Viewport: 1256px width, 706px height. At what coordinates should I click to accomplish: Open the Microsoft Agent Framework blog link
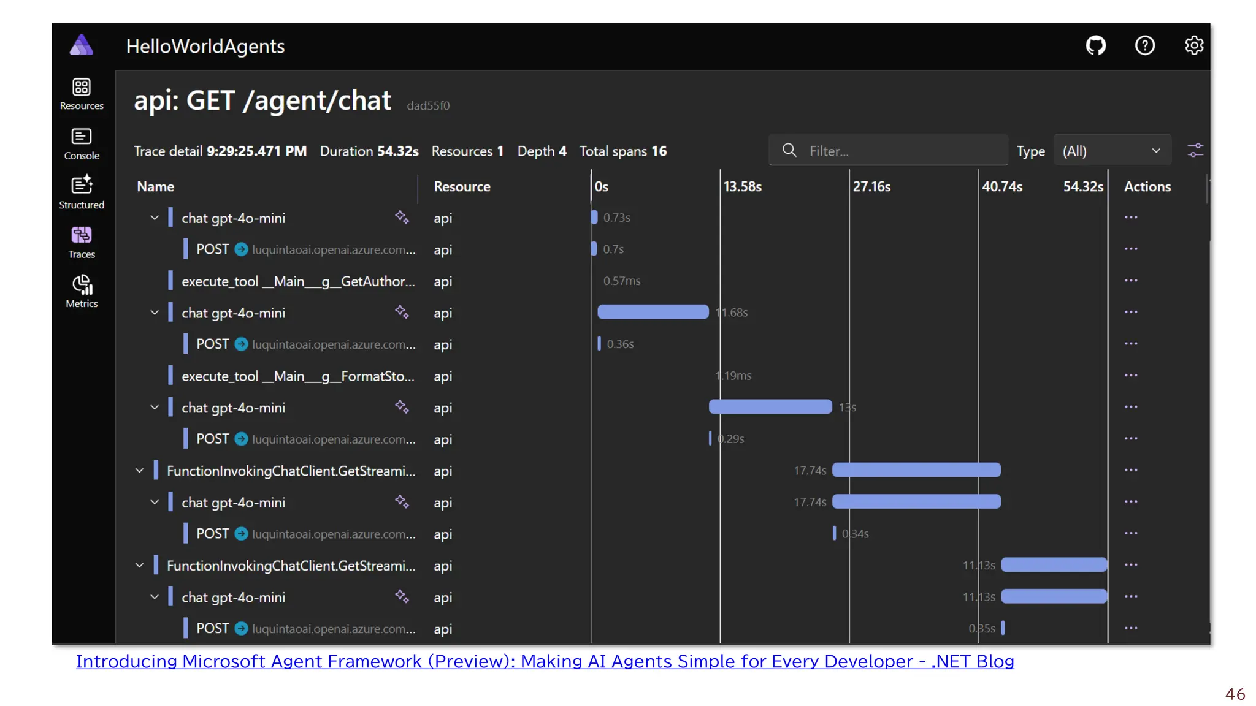click(x=545, y=662)
